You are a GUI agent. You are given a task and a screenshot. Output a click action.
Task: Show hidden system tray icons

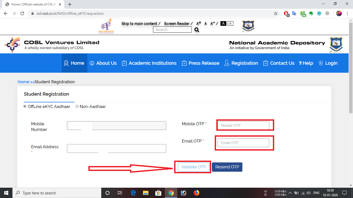290,193
